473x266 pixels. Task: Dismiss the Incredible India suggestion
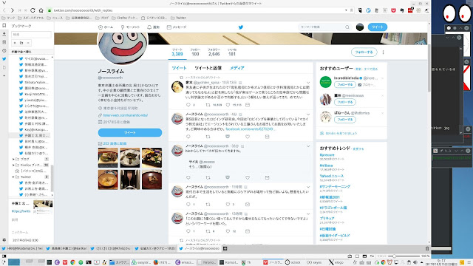click(x=382, y=78)
